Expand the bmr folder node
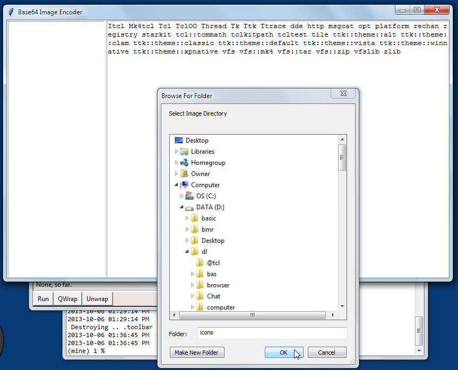The height and width of the screenshot is (370, 458). pyautogui.click(x=187, y=230)
